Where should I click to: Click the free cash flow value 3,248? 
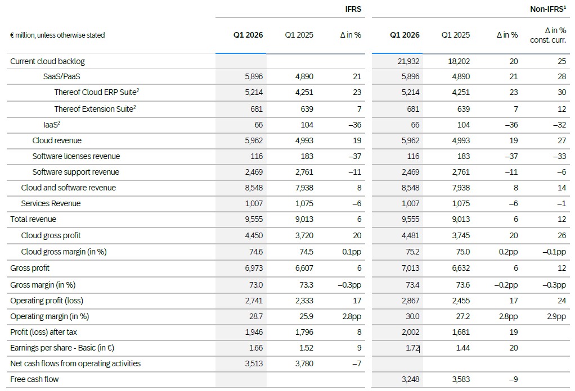coord(408,379)
